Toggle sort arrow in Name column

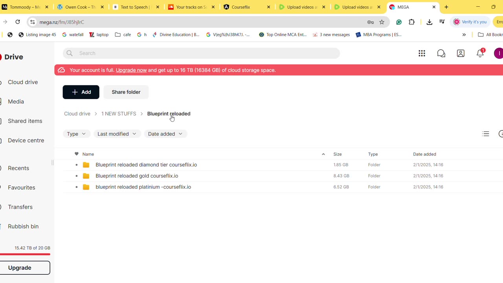coord(323,154)
